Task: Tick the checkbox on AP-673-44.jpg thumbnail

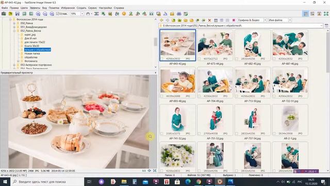Action: click(x=200, y=59)
